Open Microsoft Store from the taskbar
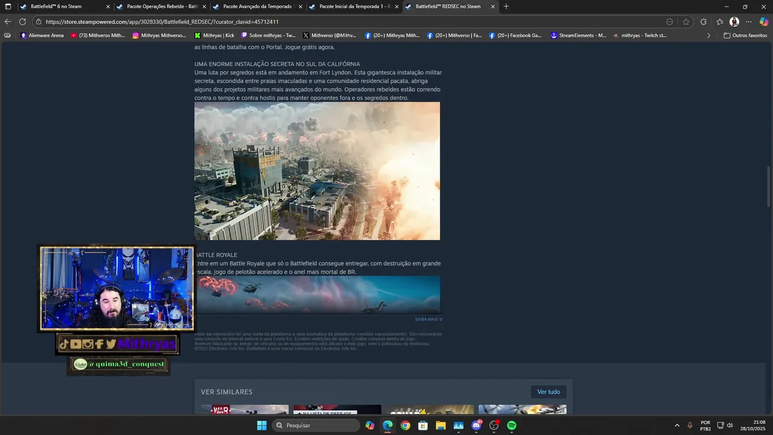The image size is (773, 435). (423, 425)
